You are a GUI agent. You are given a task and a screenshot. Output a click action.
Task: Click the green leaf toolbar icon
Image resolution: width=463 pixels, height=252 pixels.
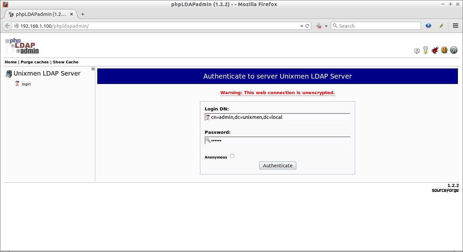pos(441,26)
